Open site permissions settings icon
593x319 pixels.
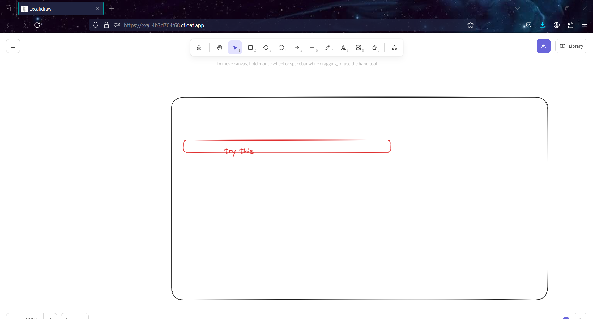[x=117, y=25]
